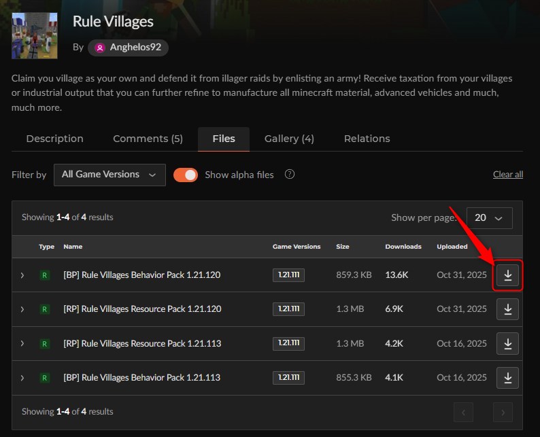Download Behavior Pack 1.21.113 file
The height and width of the screenshot is (437, 540).
pyautogui.click(x=507, y=378)
